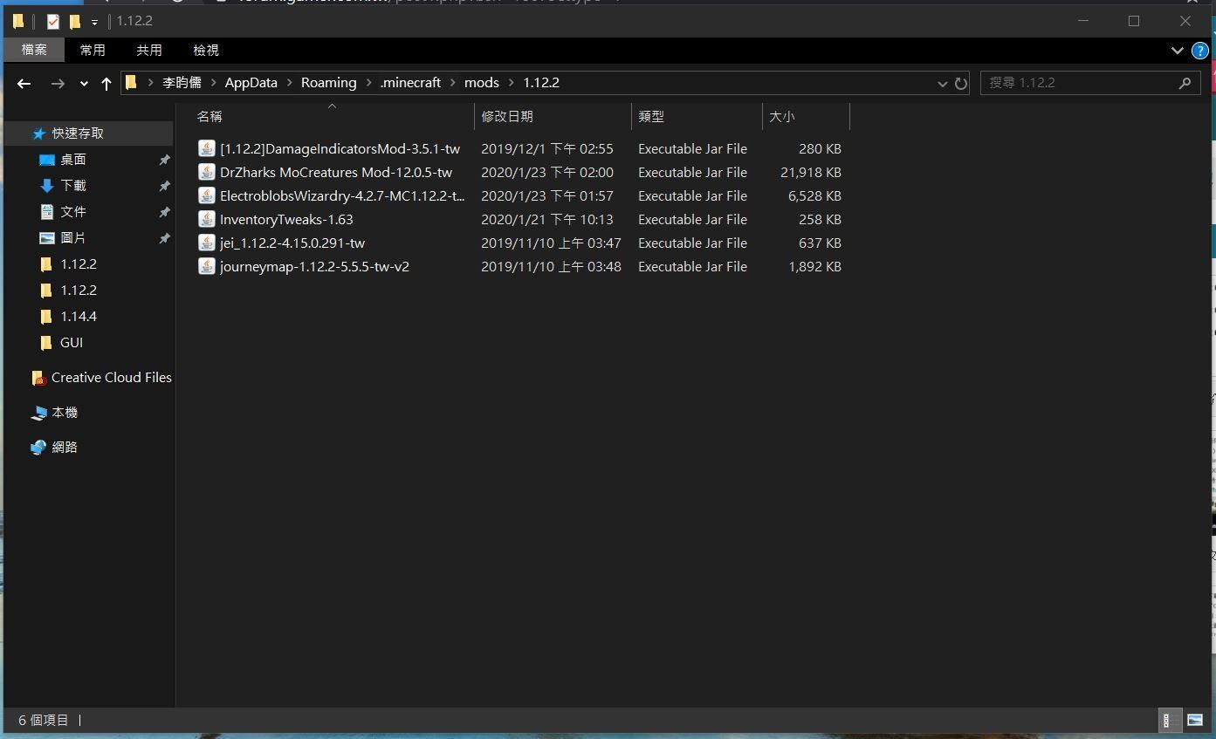Select 快速存取 in navigation pane

pos(78,133)
